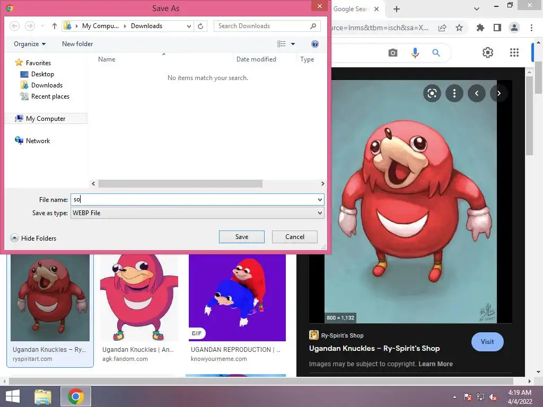Open the muted volume tray icon
Viewport: 543px width, 407px height.
(493, 396)
